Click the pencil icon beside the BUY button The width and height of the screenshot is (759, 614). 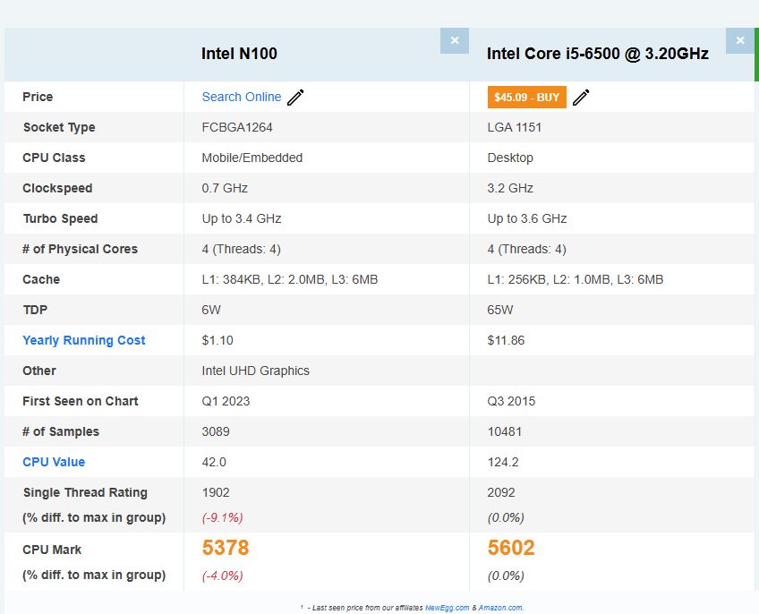tap(581, 98)
